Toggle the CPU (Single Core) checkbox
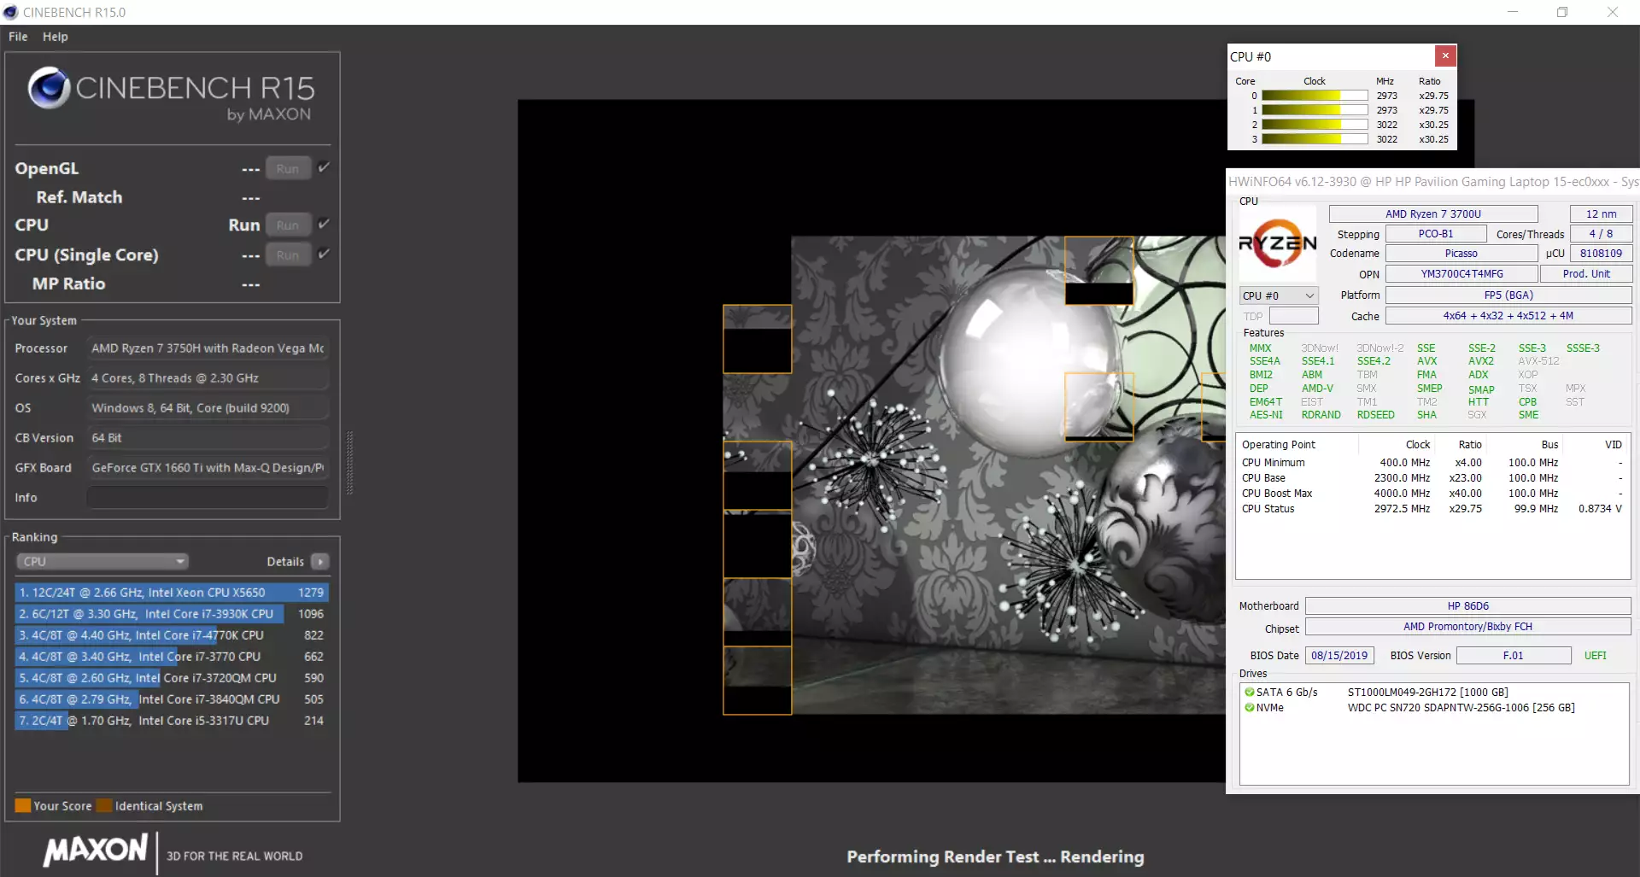The image size is (1640, 877). (324, 254)
